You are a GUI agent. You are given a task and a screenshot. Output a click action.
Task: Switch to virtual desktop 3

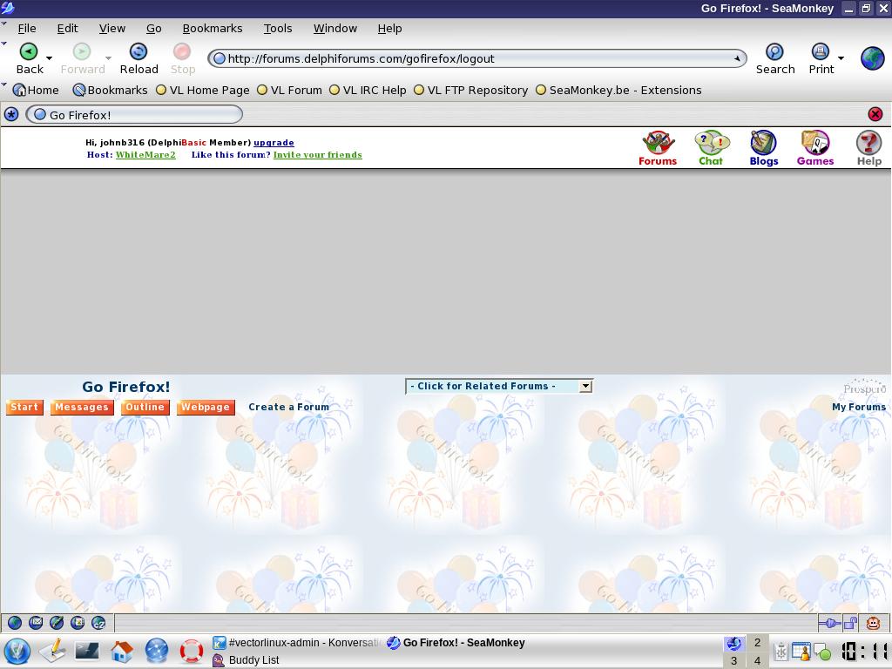(x=734, y=660)
